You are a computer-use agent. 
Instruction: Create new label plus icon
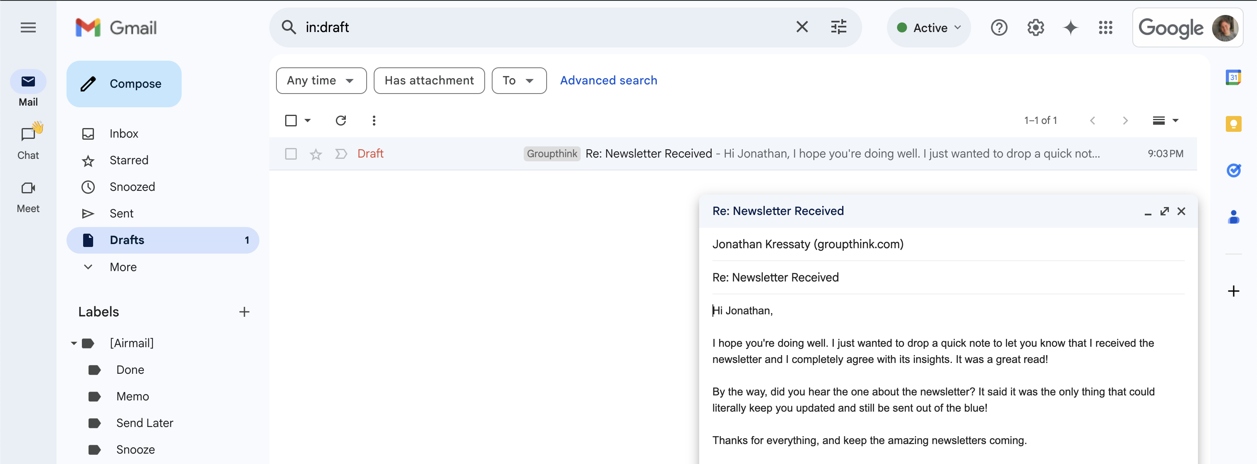244,312
